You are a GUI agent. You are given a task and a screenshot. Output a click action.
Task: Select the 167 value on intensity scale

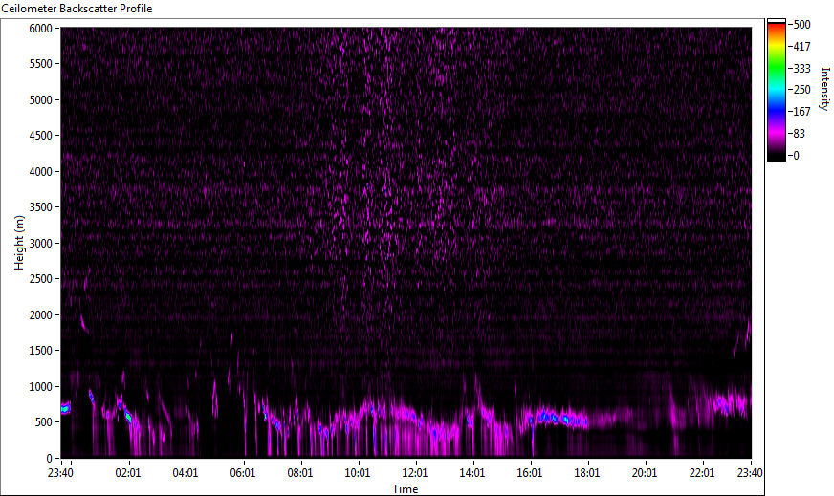point(801,112)
